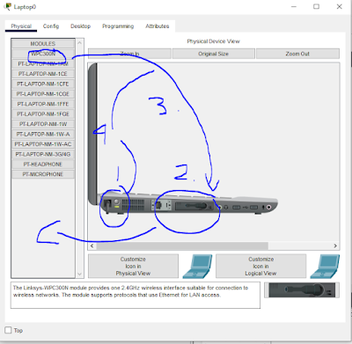Open the Programming tab
Viewport: 352px width, 344px height.
pos(118,26)
